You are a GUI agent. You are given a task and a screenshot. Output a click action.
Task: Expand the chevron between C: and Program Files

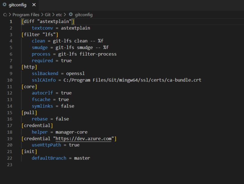point(10,15)
